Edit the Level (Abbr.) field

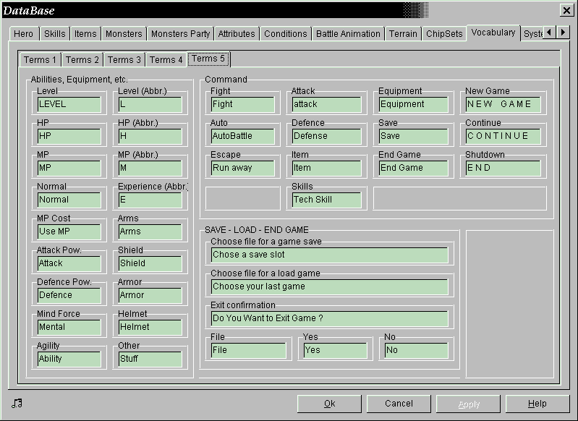pos(150,104)
